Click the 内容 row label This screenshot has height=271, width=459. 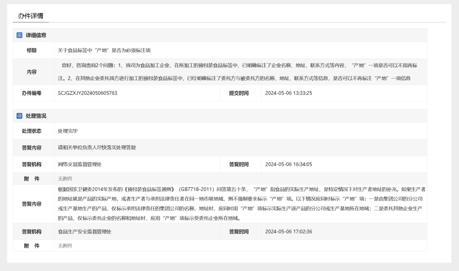(x=31, y=72)
